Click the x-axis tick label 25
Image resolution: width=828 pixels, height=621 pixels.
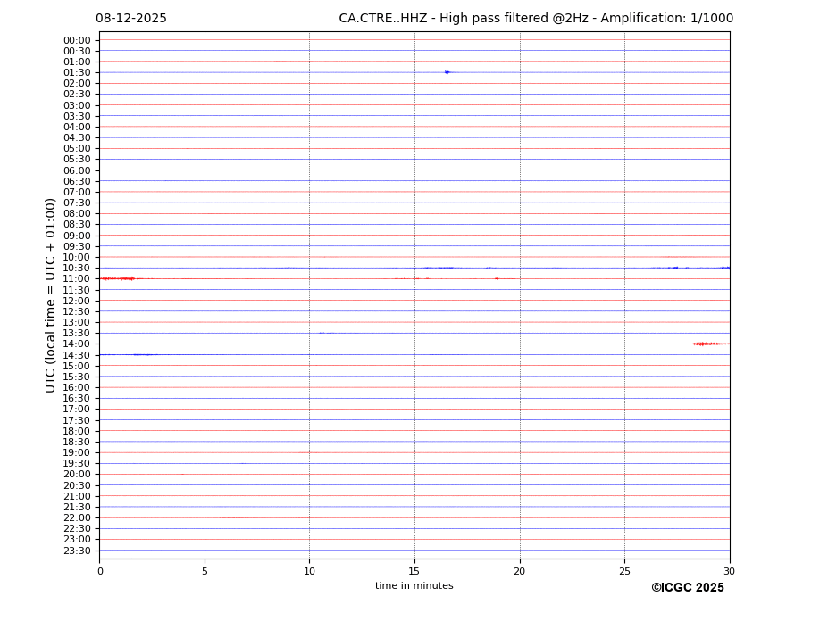tap(624, 571)
